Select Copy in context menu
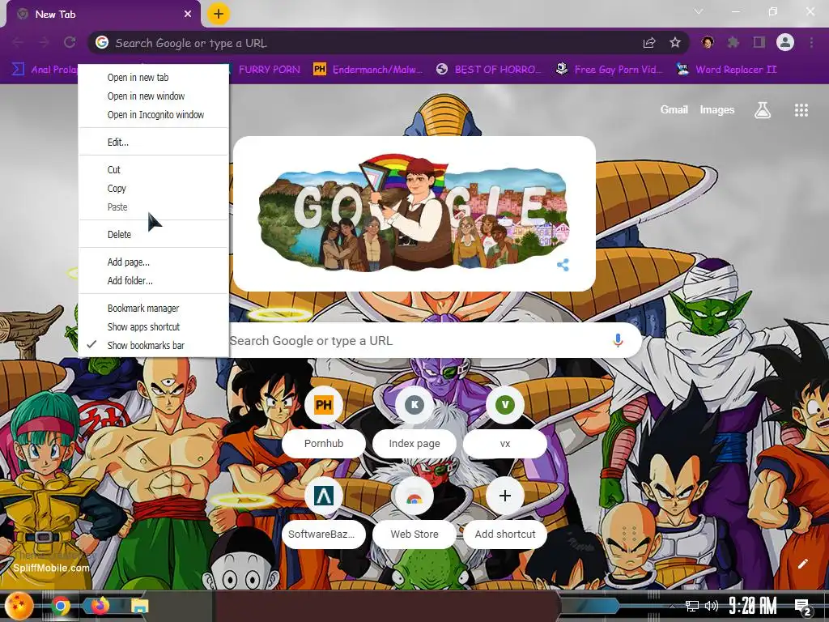 point(153,188)
